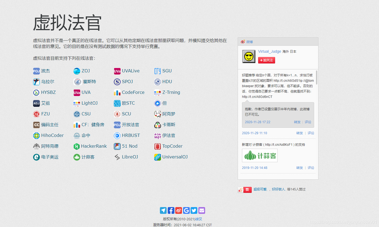Select the ZOJ judge icon
This screenshot has width=379, height=227.
pos(76,71)
